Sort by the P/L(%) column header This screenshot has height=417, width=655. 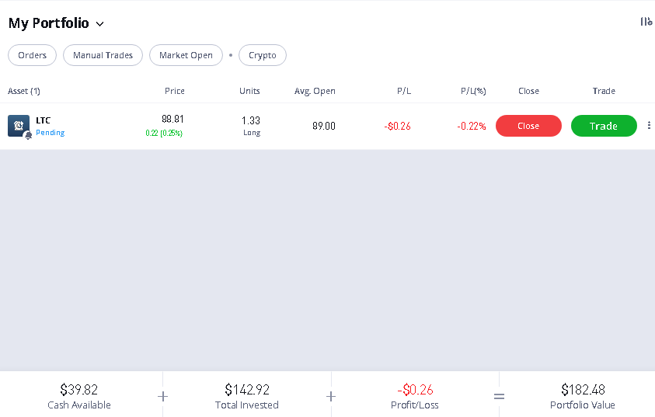tap(473, 91)
